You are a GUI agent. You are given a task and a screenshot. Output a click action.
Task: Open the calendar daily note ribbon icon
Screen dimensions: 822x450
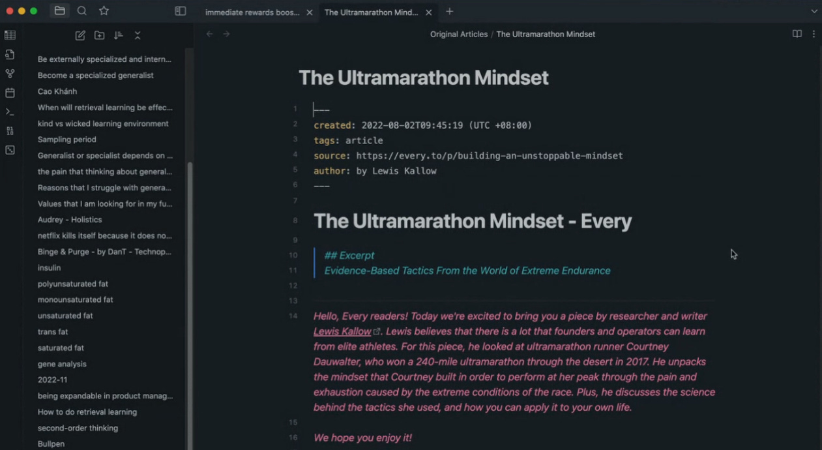10,93
